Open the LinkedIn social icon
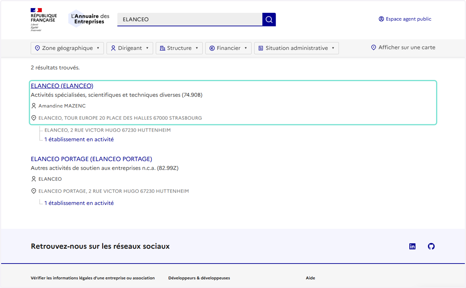Image resolution: width=466 pixels, height=288 pixels. click(412, 246)
